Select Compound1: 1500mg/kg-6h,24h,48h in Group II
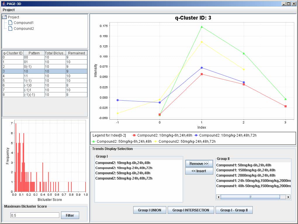 pyautogui.click(x=246, y=170)
